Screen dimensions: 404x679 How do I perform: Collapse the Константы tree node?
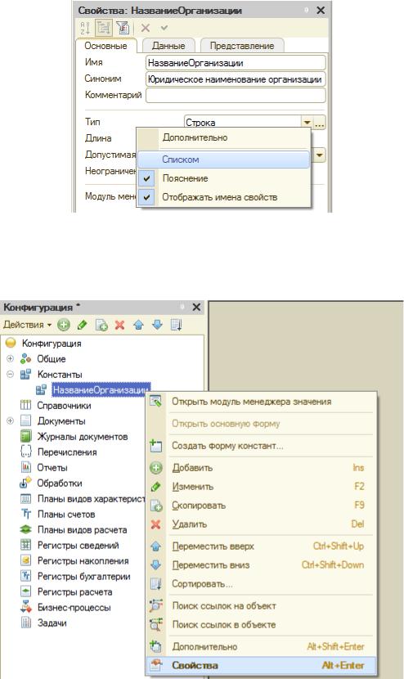tap(11, 375)
